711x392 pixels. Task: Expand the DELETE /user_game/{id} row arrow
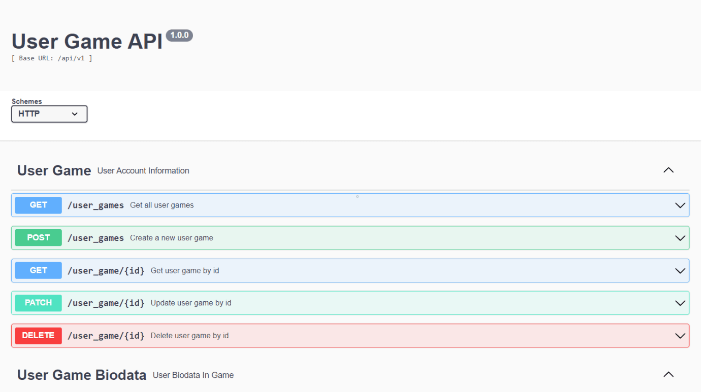(x=680, y=336)
